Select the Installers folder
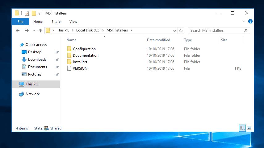 (80, 62)
